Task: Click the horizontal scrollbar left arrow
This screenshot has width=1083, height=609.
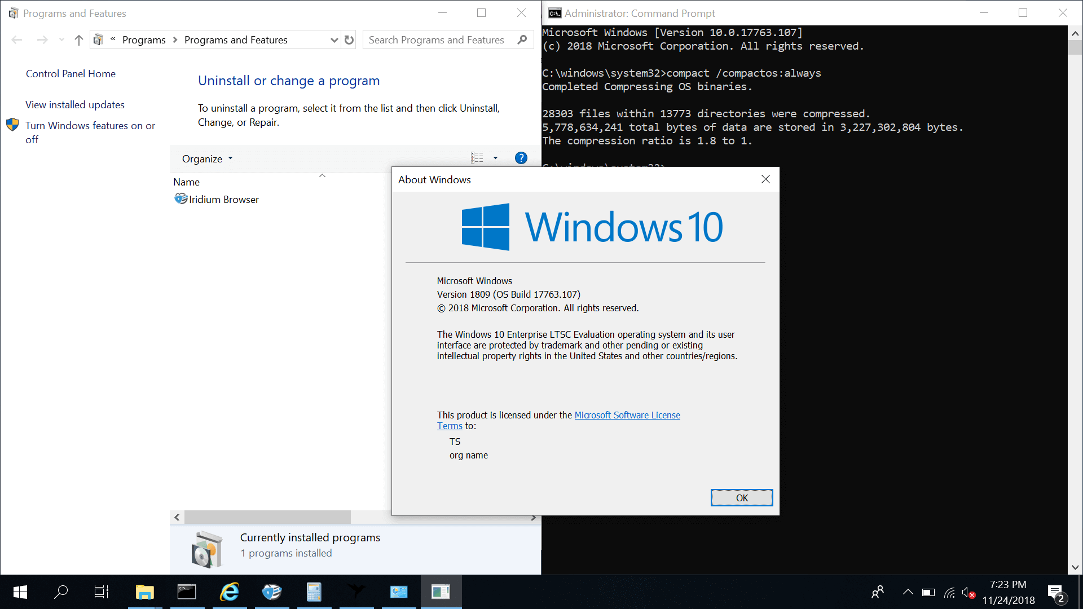Action: 177,517
